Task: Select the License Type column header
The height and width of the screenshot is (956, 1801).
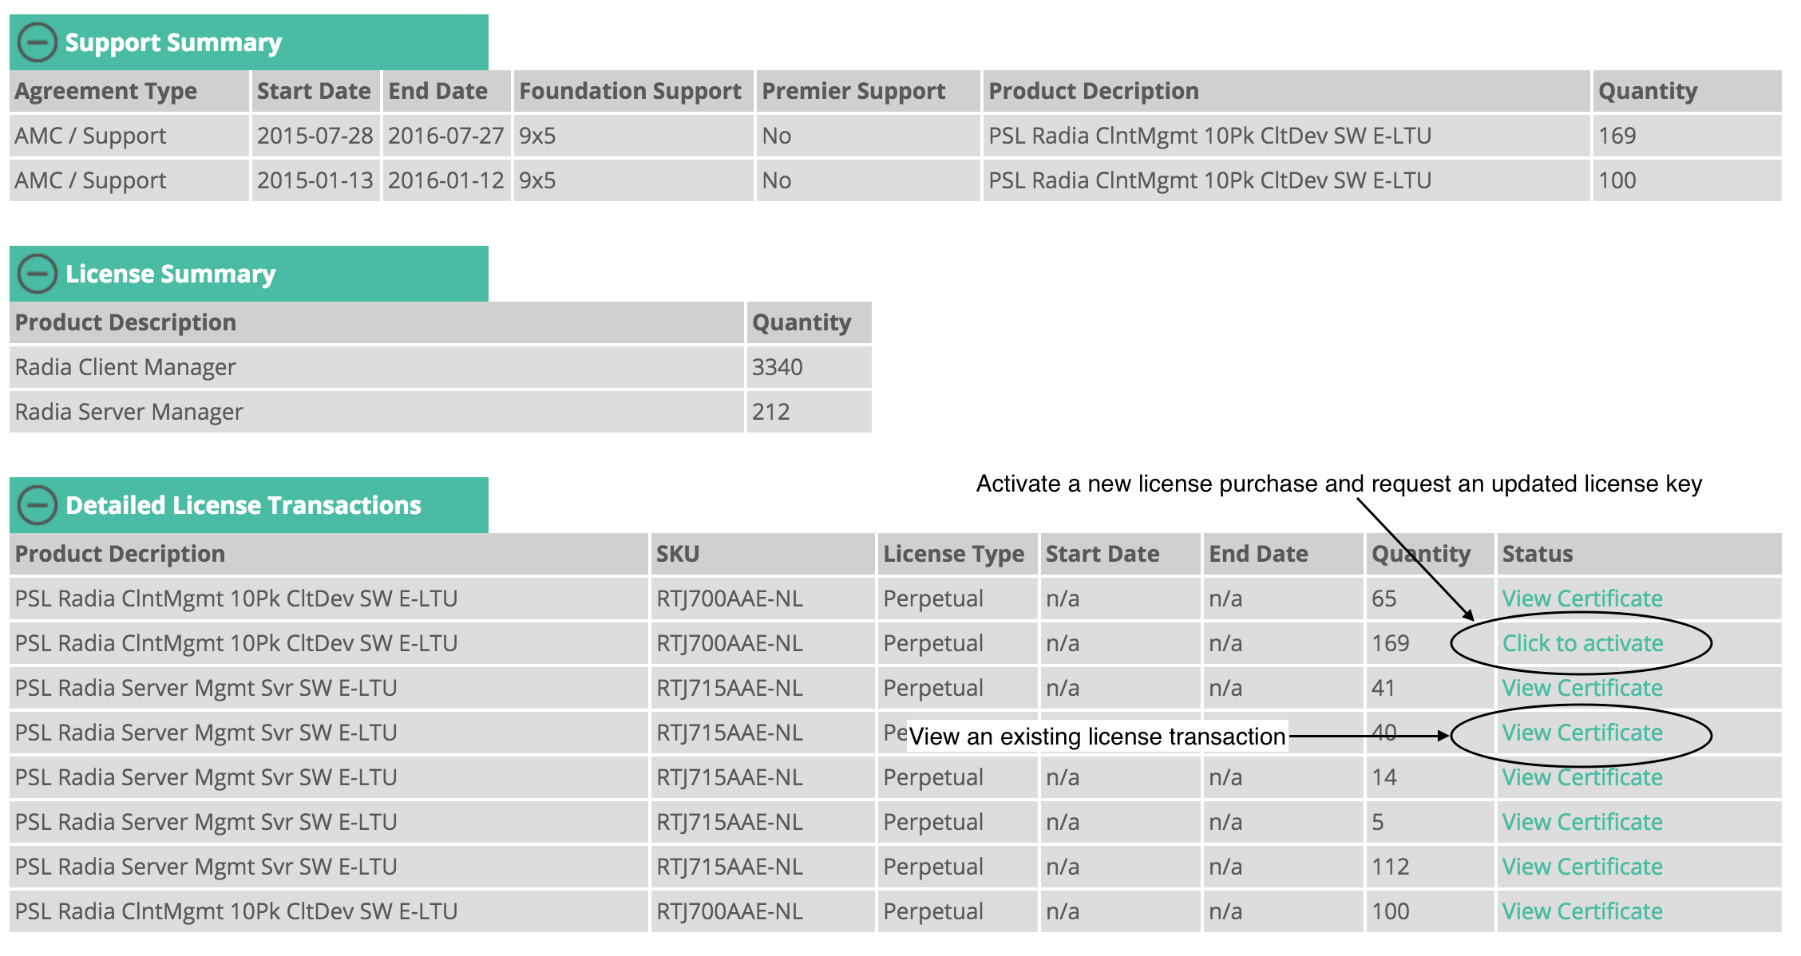Action: [x=958, y=554]
